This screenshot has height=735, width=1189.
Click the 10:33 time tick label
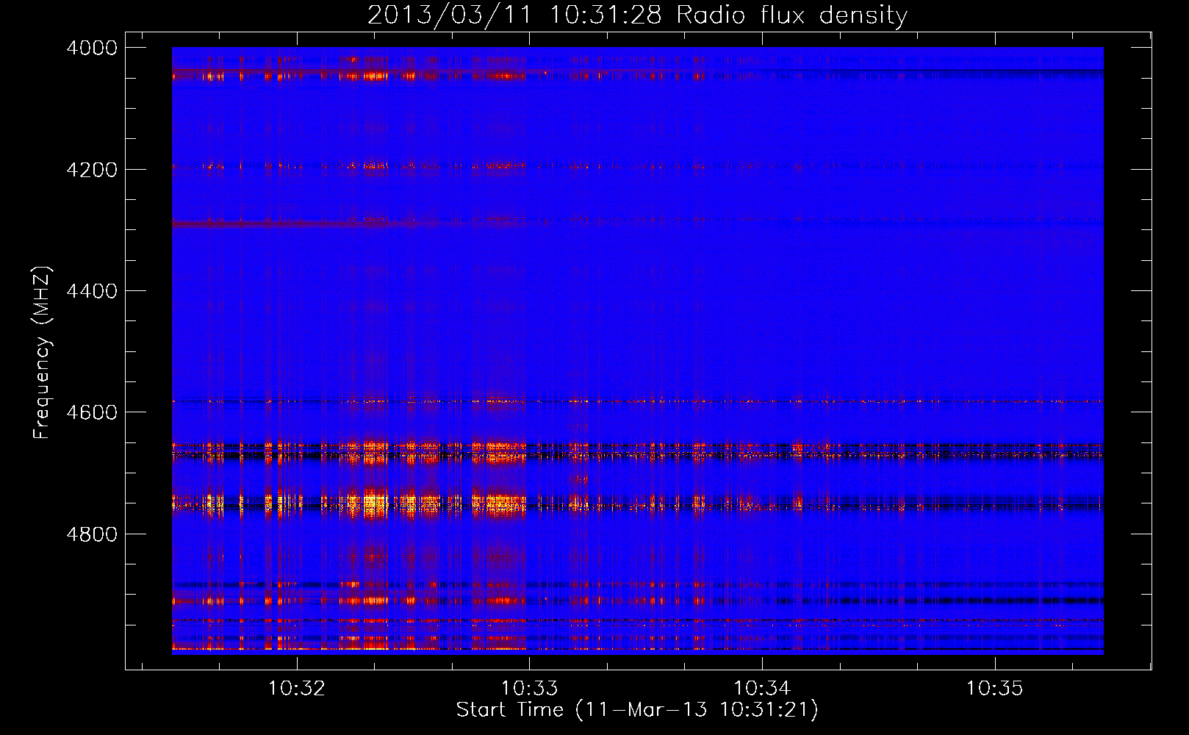[529, 689]
